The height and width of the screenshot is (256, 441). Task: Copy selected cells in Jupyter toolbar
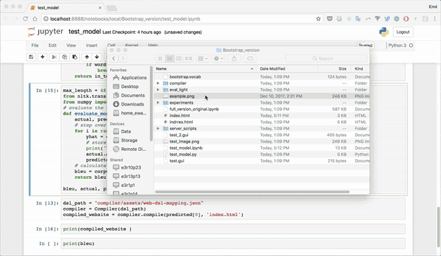click(64, 57)
